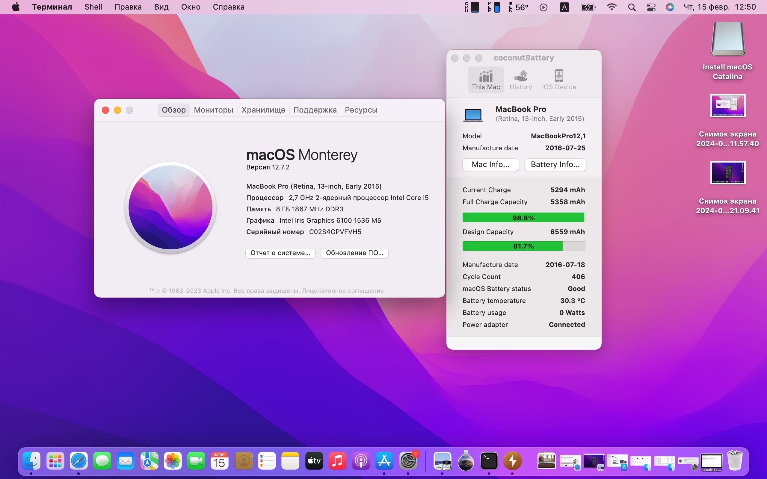Click the 56° sensor temperature menu bar item
This screenshot has height=479, width=767.
click(x=519, y=7)
